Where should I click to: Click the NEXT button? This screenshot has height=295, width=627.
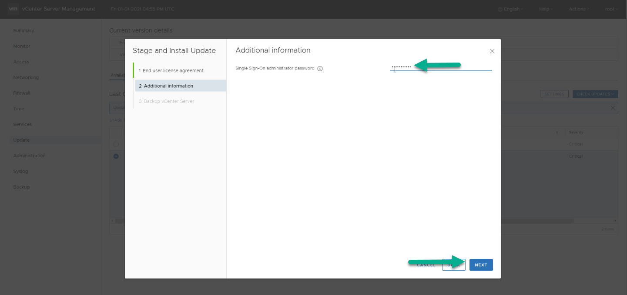(x=481, y=265)
